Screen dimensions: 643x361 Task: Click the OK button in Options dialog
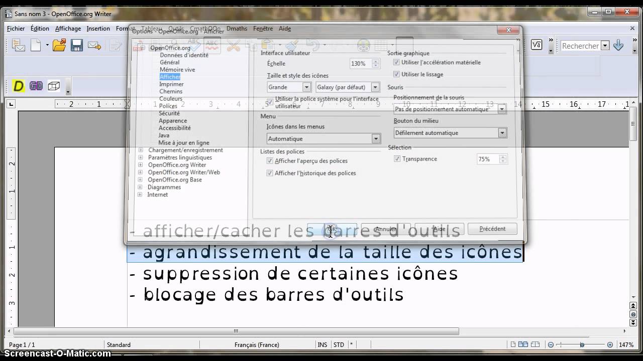332,229
